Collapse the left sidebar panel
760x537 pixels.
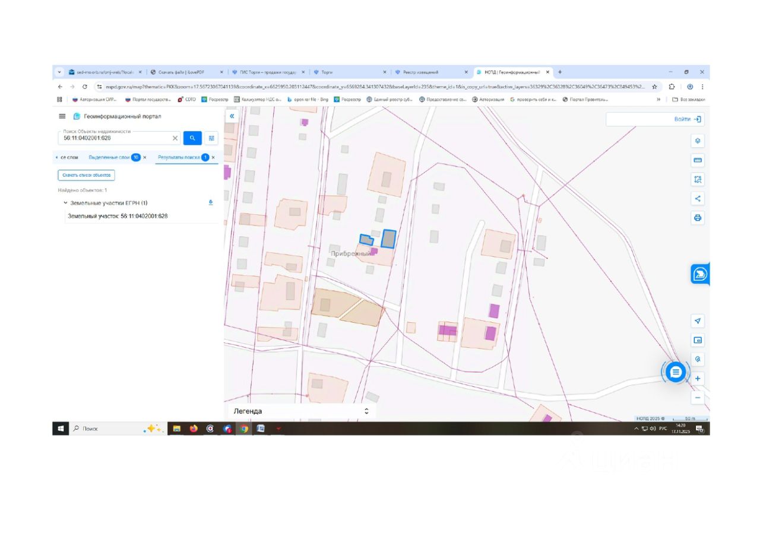(232, 116)
